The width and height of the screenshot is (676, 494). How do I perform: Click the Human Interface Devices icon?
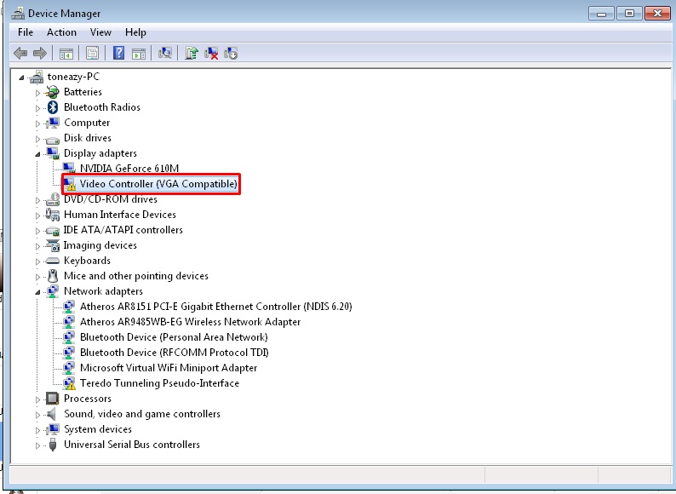[x=53, y=215]
